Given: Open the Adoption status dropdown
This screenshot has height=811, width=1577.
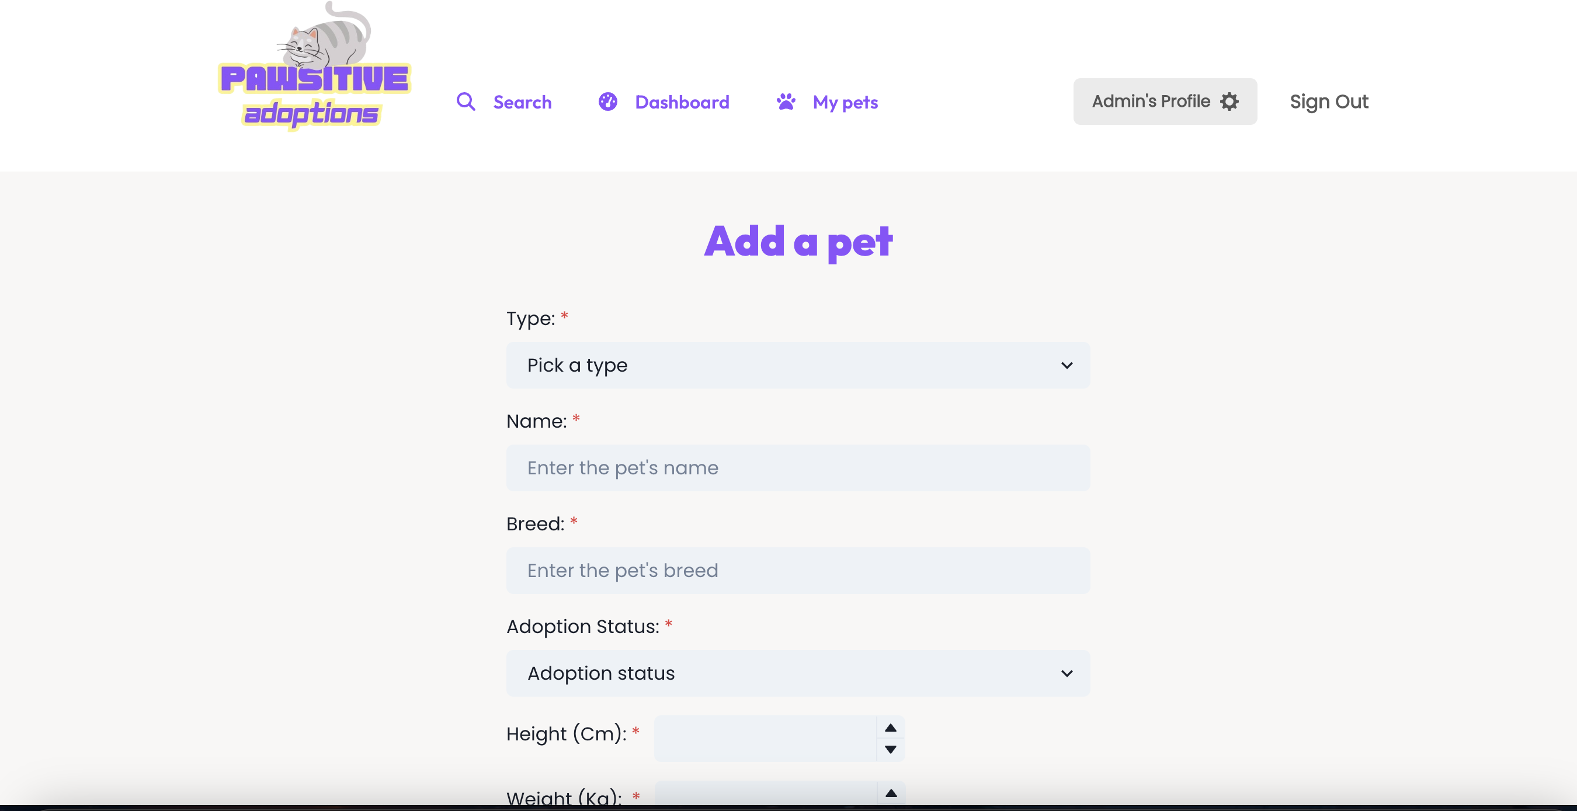Looking at the screenshot, I should 798,673.
